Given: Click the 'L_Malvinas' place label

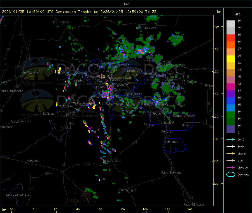Looking at the screenshot, I should click(110, 104).
